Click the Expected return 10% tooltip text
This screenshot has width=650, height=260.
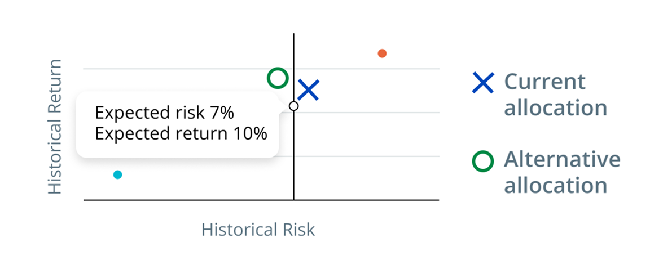(x=181, y=135)
